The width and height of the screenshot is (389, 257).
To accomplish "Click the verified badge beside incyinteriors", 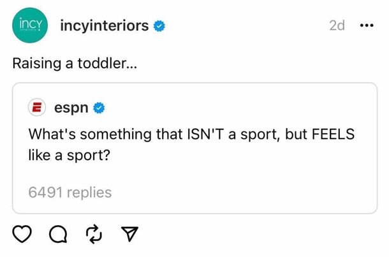I will 160,26.
